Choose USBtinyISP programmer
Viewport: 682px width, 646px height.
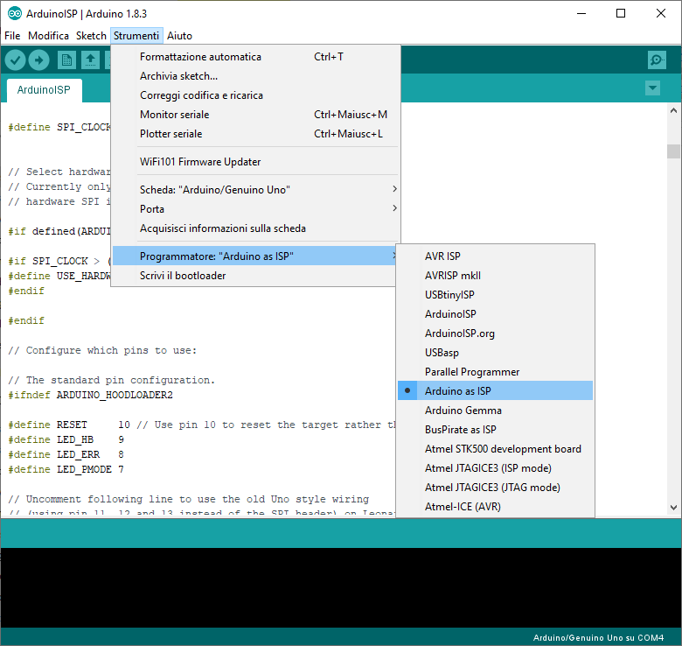pos(495,295)
